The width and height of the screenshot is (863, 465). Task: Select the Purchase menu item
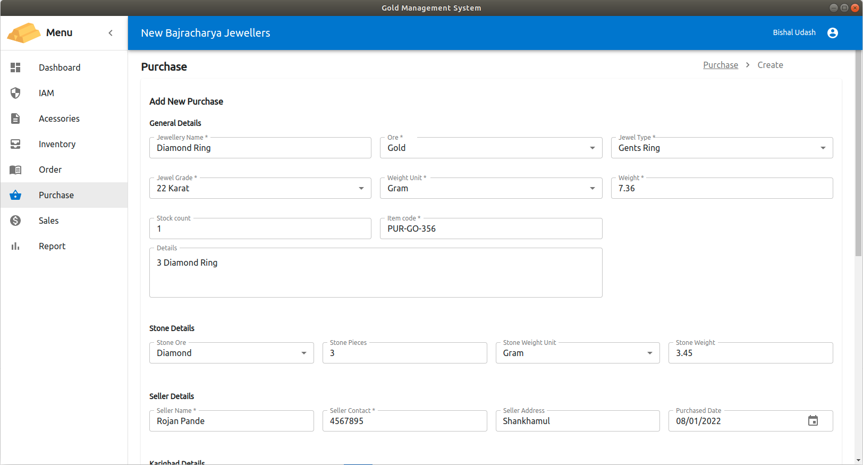click(64, 195)
